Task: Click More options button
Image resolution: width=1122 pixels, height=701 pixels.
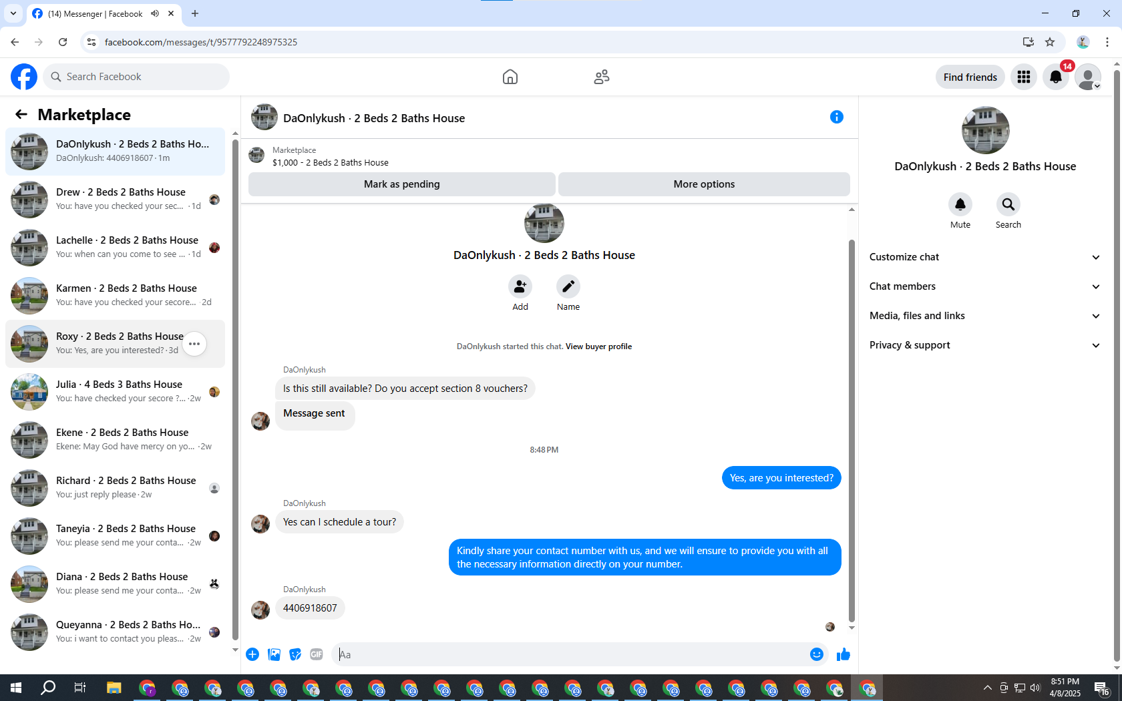Action: coord(704,184)
